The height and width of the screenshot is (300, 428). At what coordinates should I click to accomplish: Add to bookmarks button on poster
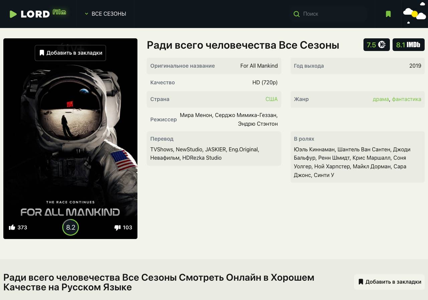tap(70, 53)
